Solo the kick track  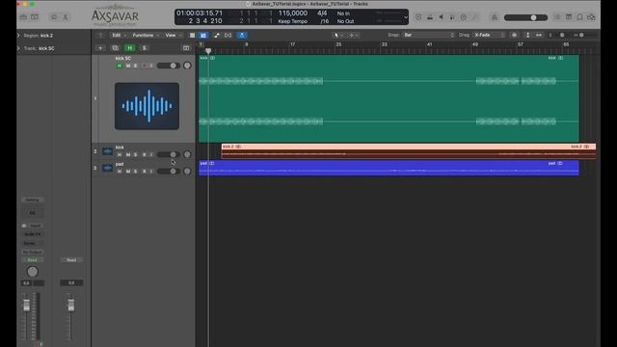135,154
